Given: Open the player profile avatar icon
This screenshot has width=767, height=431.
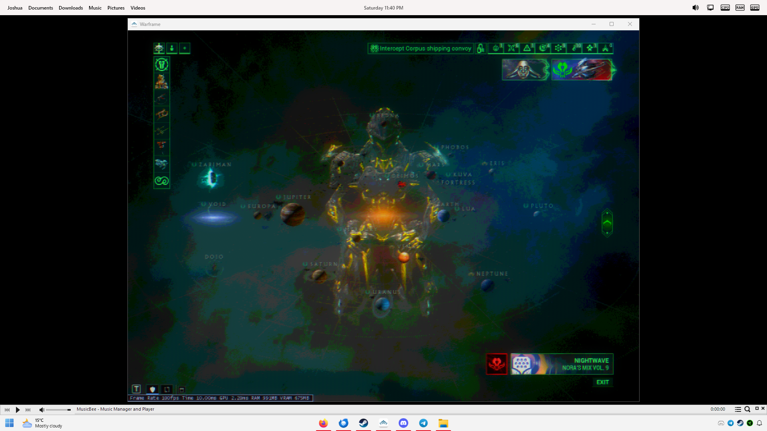Looking at the screenshot, I should (x=159, y=48).
